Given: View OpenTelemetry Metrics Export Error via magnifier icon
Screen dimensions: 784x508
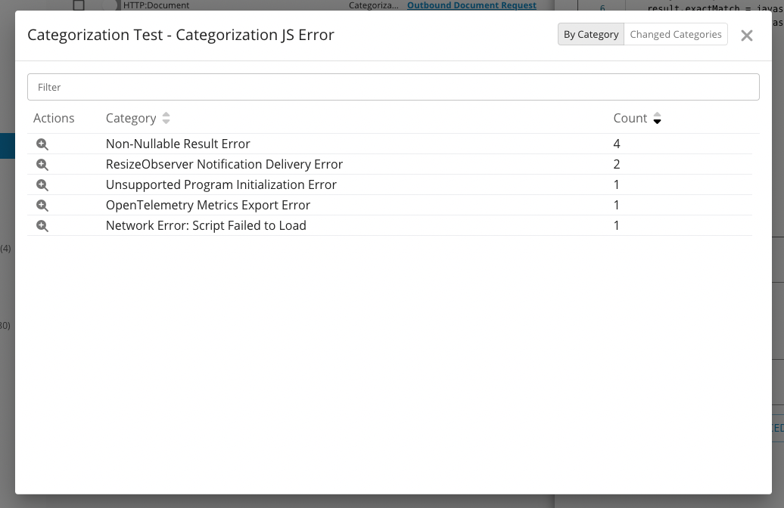Looking at the screenshot, I should (x=42, y=205).
